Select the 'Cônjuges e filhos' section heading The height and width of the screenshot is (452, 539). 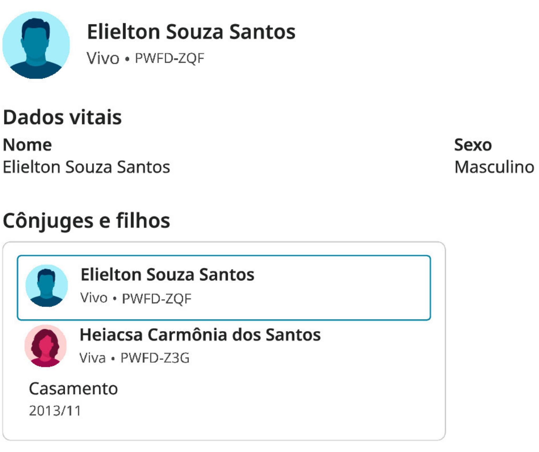click(x=86, y=221)
